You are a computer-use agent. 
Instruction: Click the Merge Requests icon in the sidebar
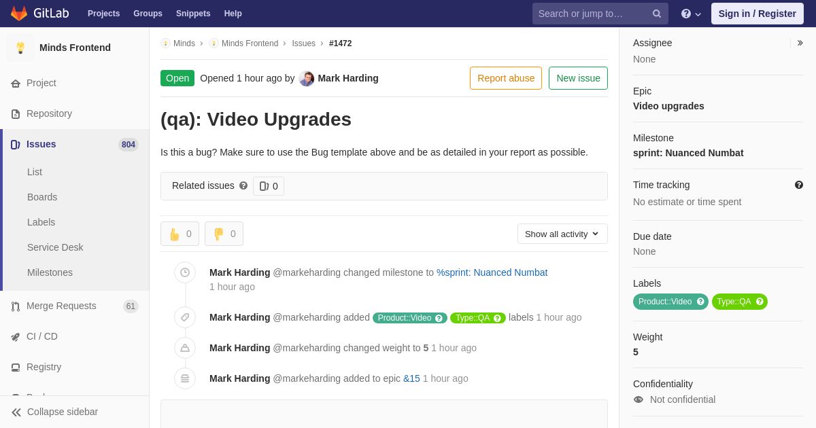pos(16,306)
